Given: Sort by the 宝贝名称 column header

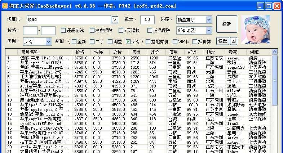Looking at the screenshot, I should coord(45,52).
